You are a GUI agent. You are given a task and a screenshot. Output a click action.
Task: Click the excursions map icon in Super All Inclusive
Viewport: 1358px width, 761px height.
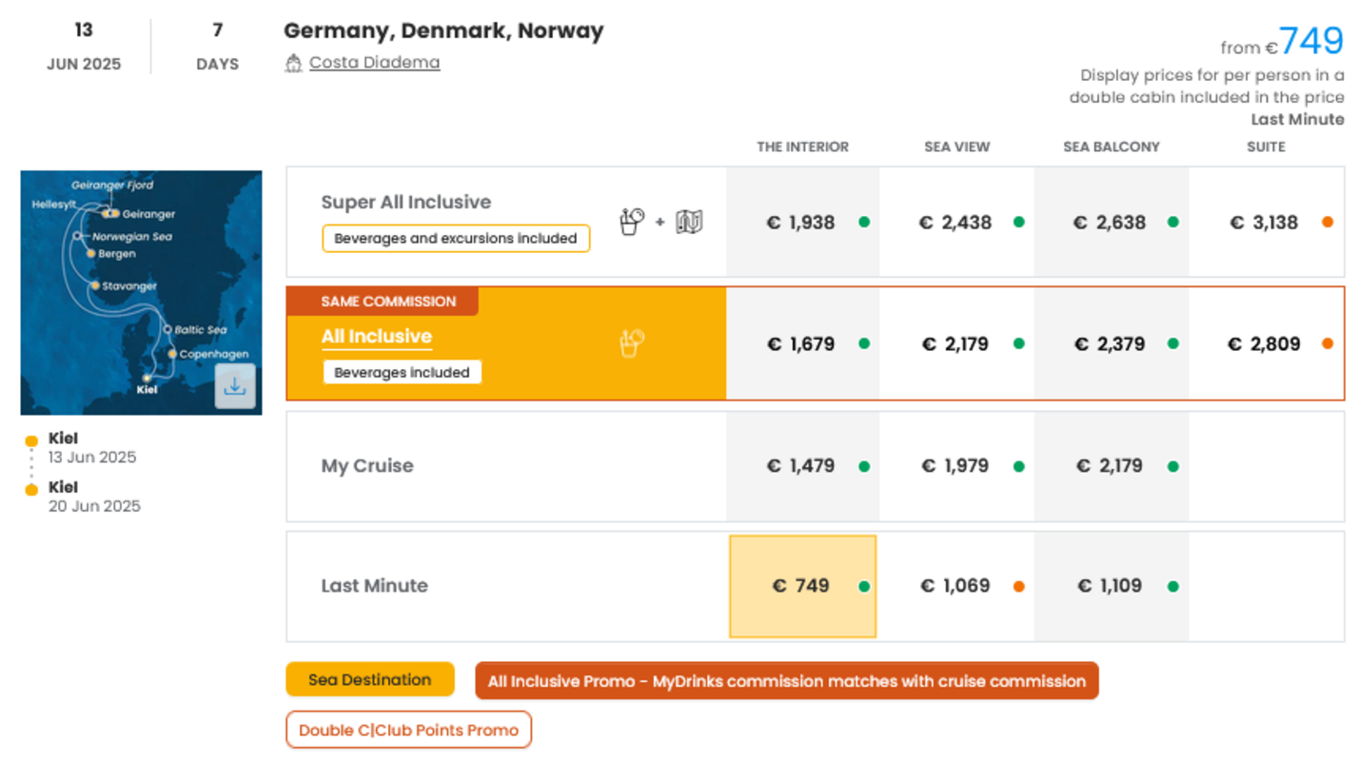pos(689,222)
